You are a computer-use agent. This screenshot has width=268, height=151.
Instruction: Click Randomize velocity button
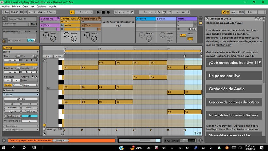pos(12,116)
